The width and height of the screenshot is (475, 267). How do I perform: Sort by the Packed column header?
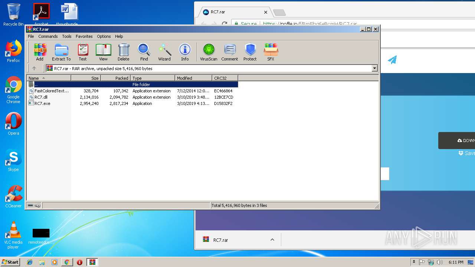coord(115,78)
